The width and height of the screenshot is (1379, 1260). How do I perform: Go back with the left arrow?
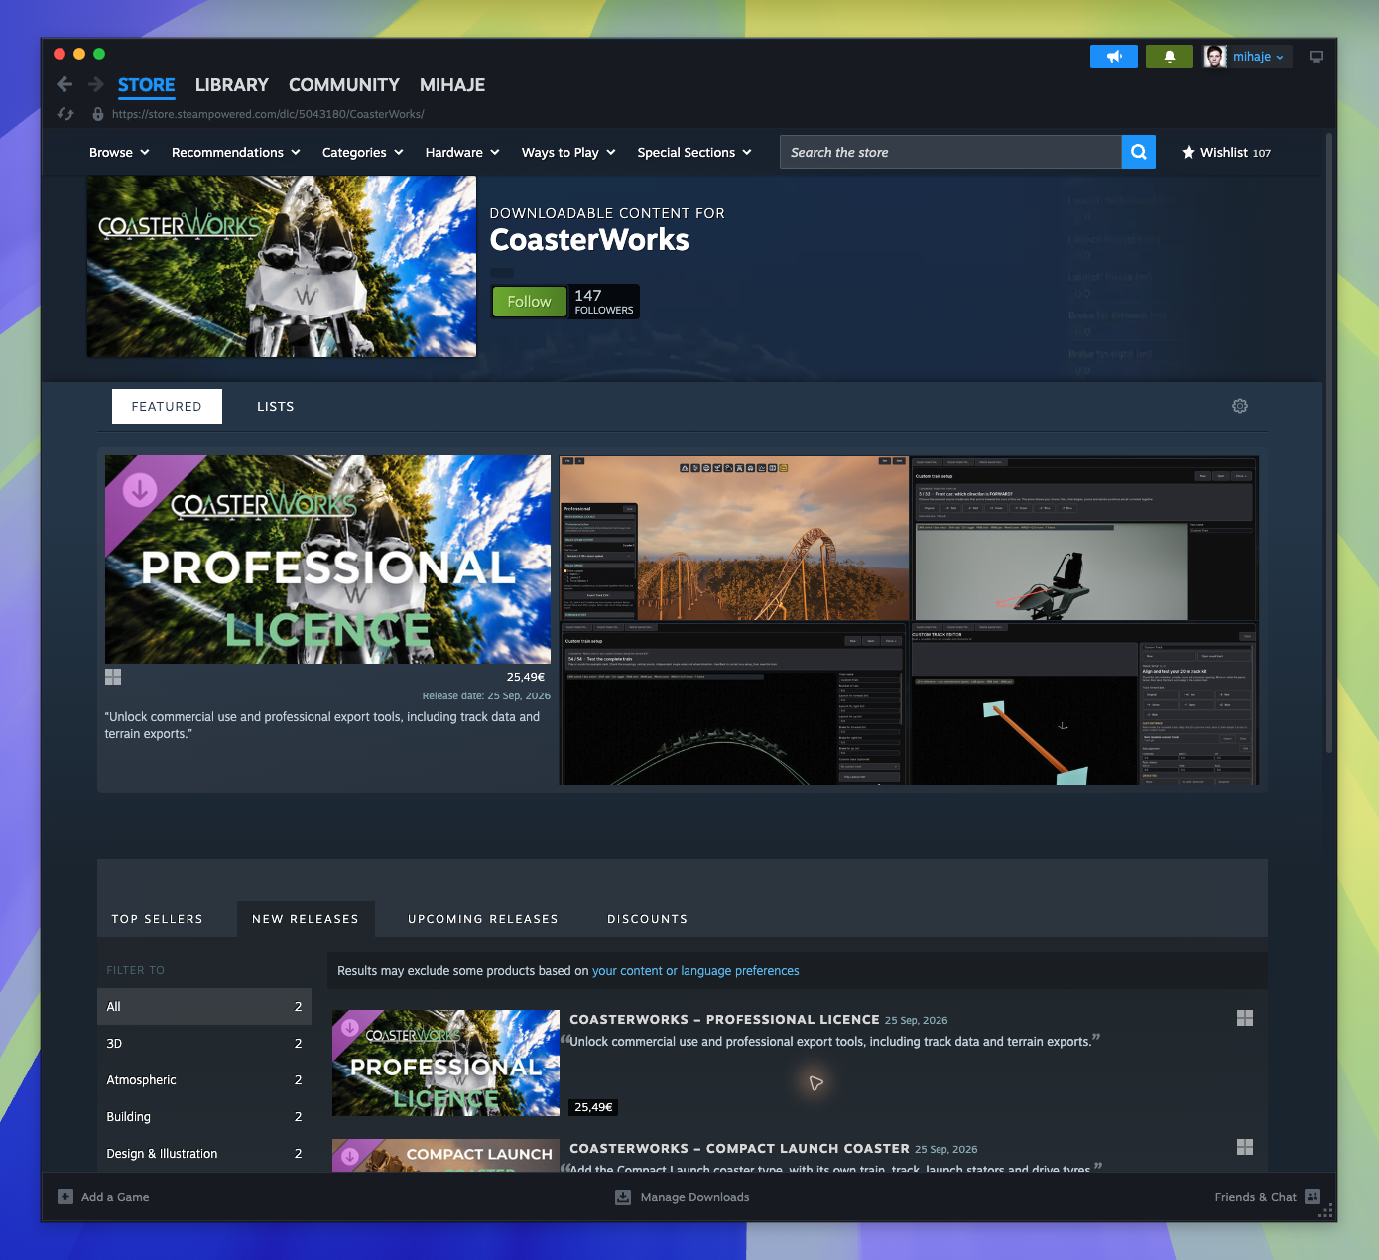[64, 84]
